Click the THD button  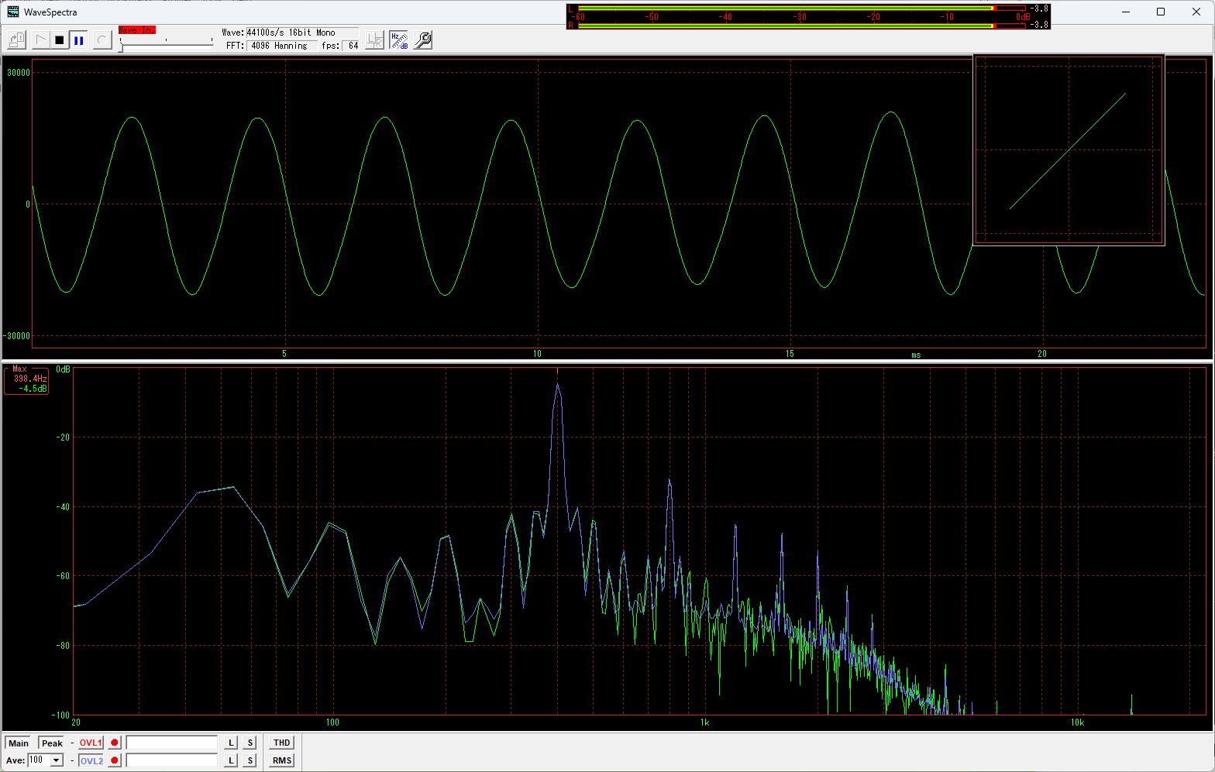[281, 743]
